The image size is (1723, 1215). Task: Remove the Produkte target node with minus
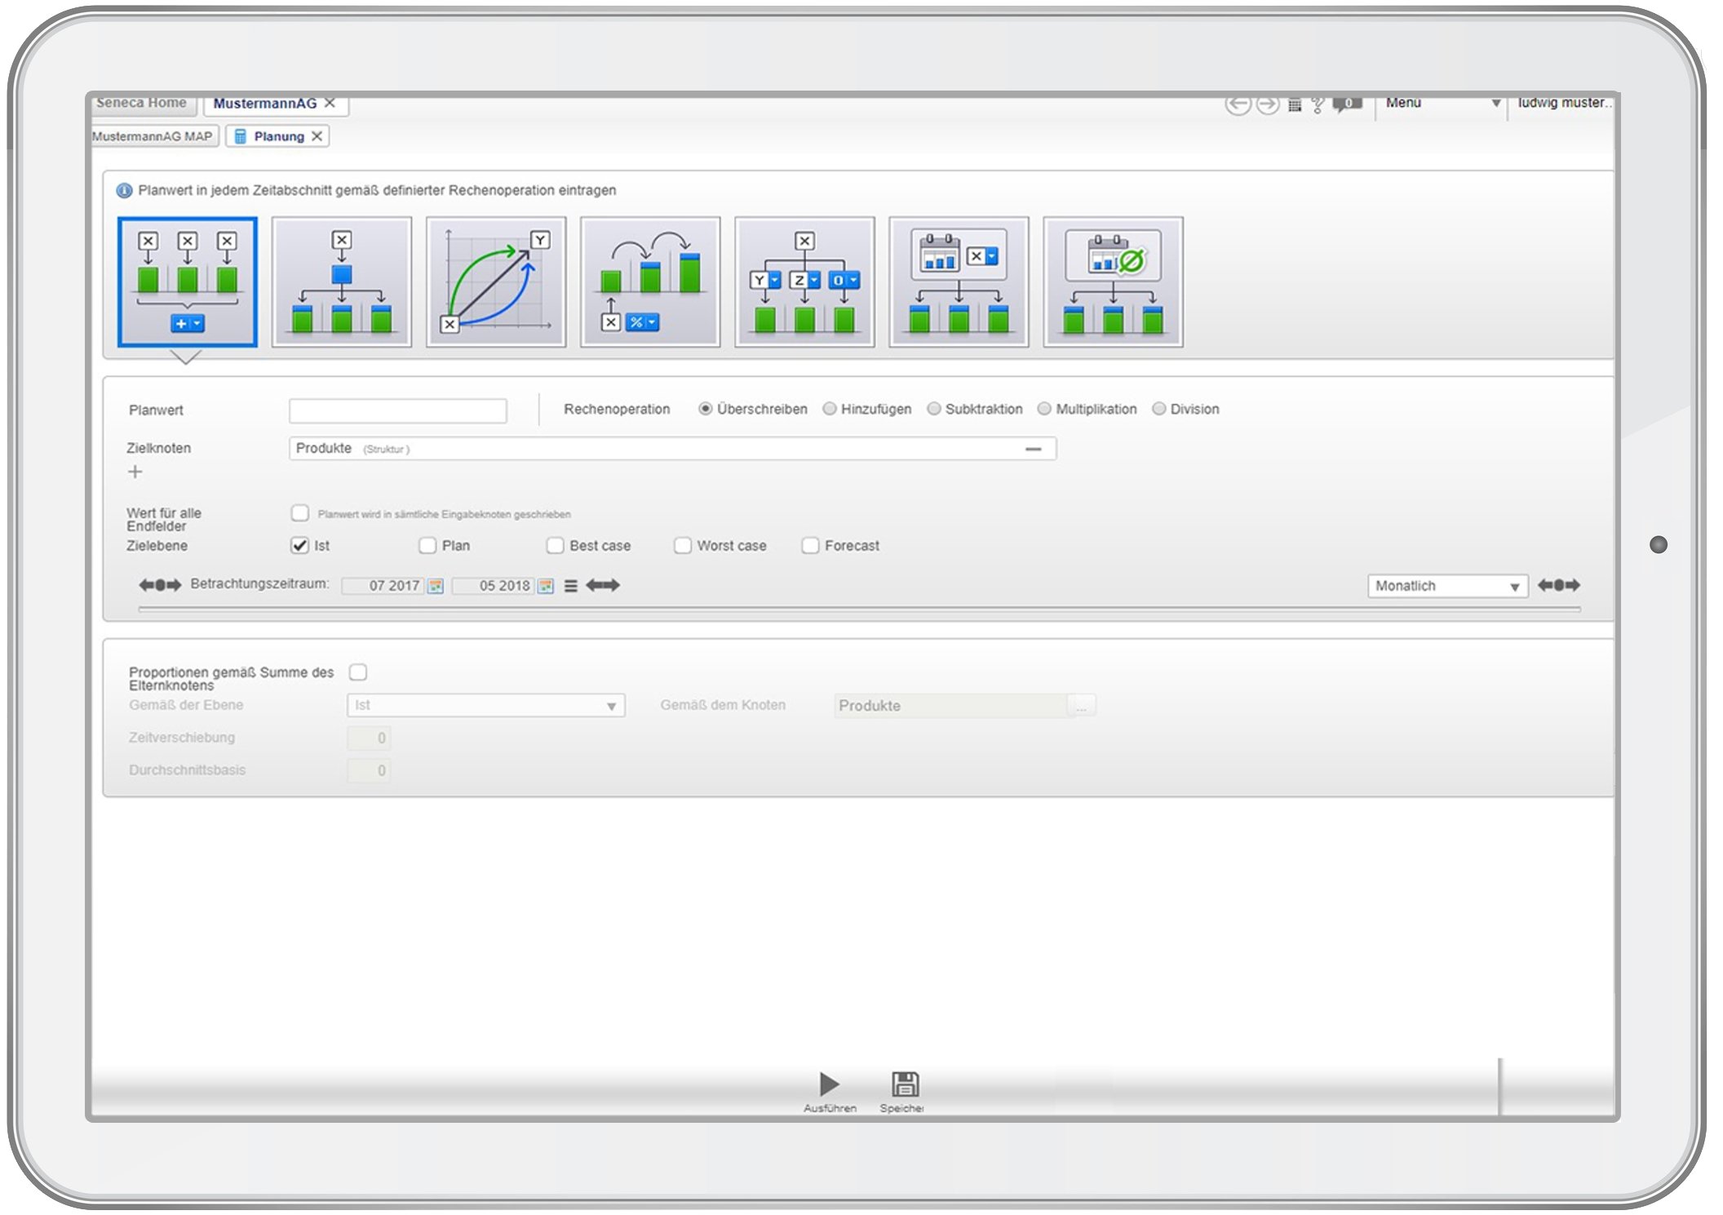click(1033, 449)
